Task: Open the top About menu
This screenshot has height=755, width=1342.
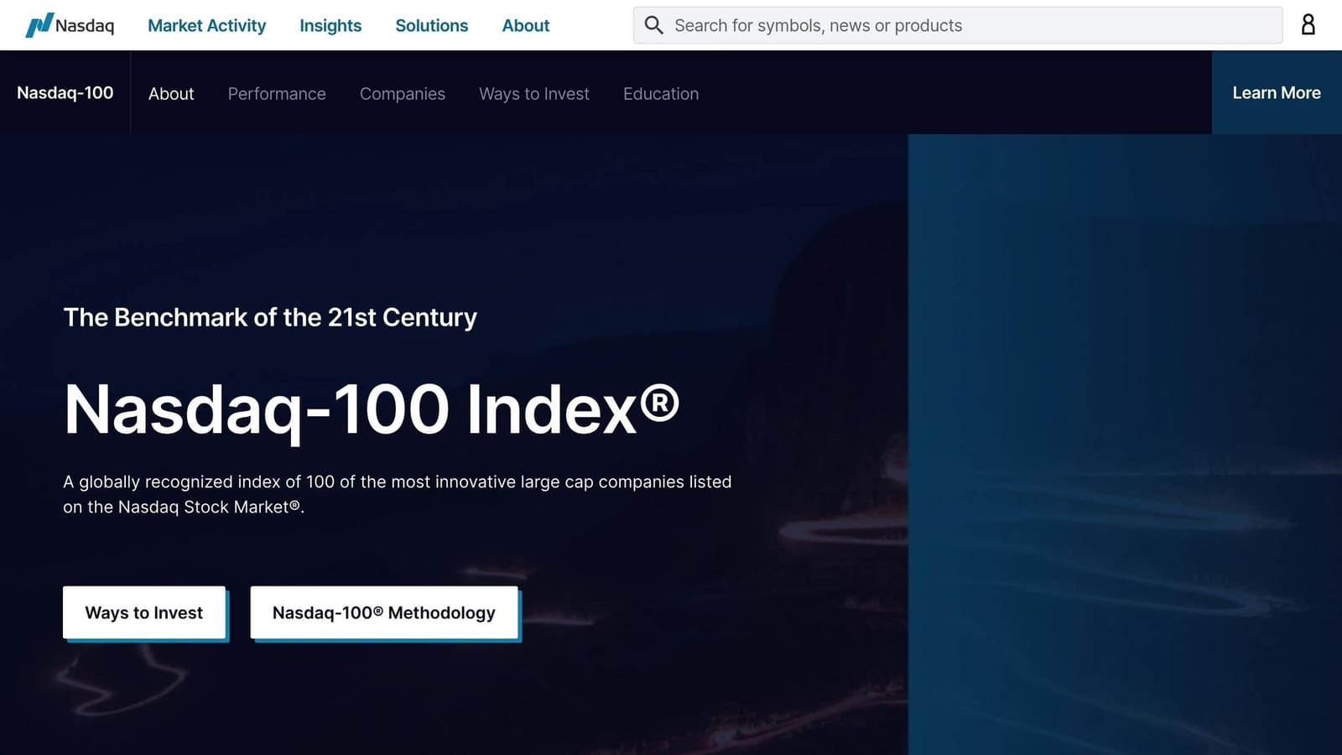Action: 526,25
